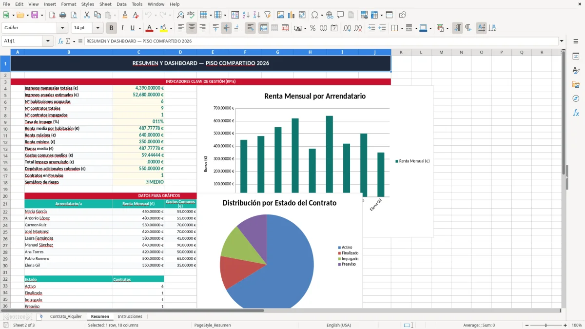The width and height of the screenshot is (585, 329).
Task: Open the Underline style dropdown arrow
Action: pos(139,28)
